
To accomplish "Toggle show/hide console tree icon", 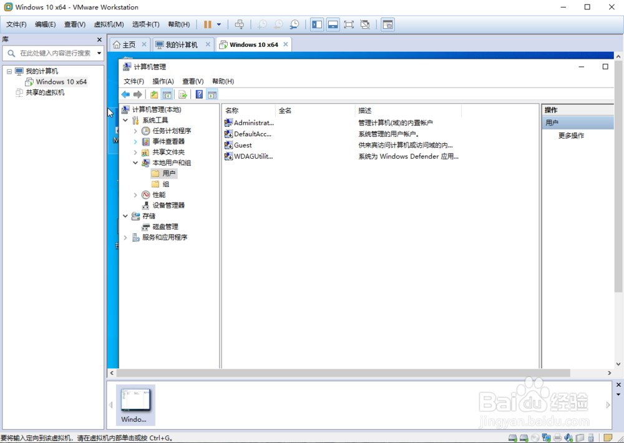I will pyautogui.click(x=167, y=94).
